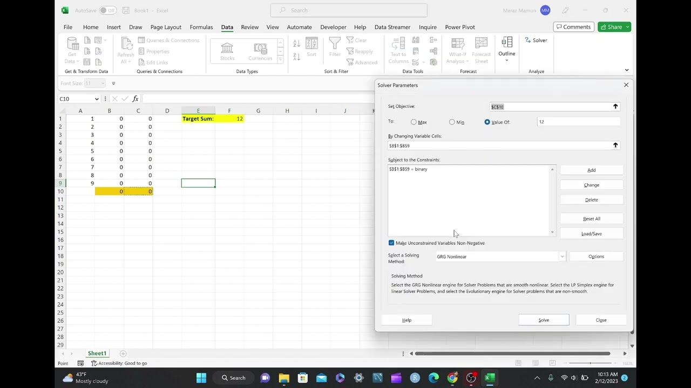
Task: Click the Change constraint button
Action: pyautogui.click(x=592, y=185)
